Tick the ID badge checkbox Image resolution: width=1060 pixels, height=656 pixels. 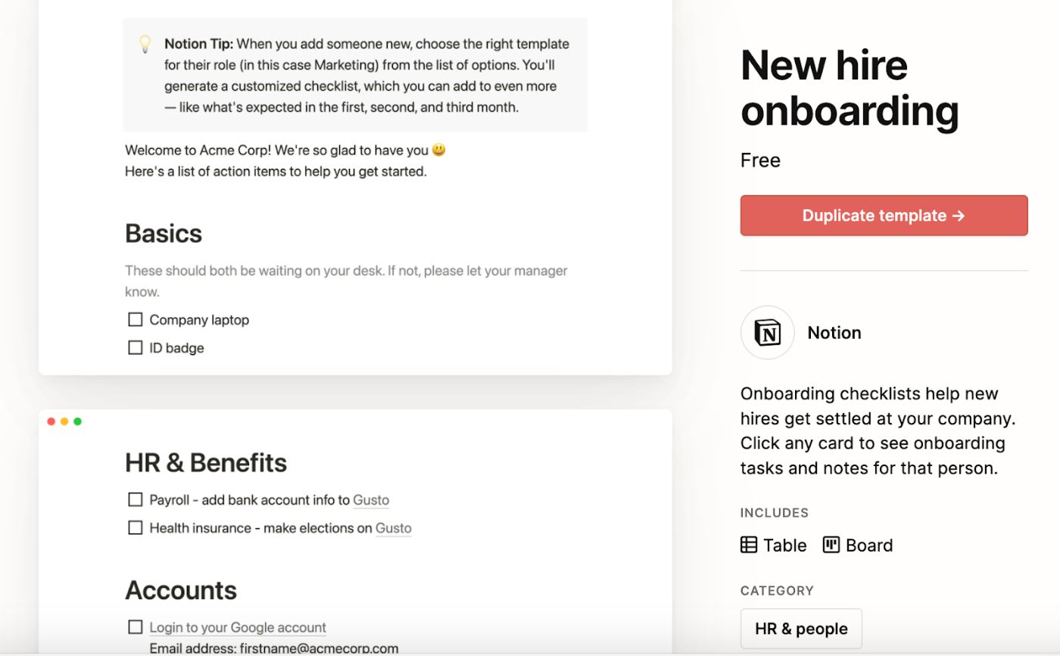[136, 348]
